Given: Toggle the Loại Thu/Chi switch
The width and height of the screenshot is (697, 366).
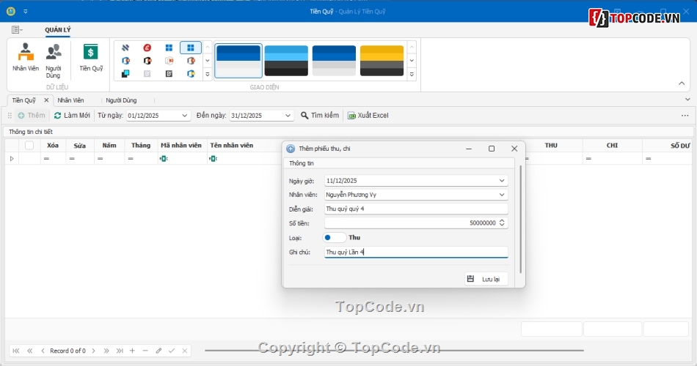Looking at the screenshot, I should [335, 237].
